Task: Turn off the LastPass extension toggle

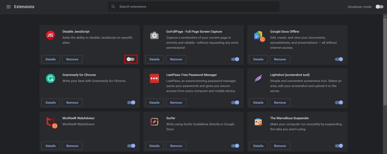Action: pyautogui.click(x=235, y=102)
